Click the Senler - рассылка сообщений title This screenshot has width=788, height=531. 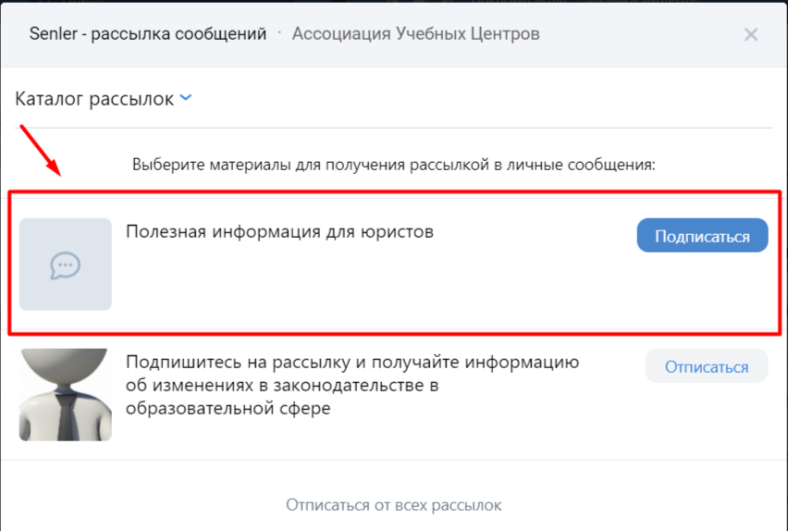[148, 33]
